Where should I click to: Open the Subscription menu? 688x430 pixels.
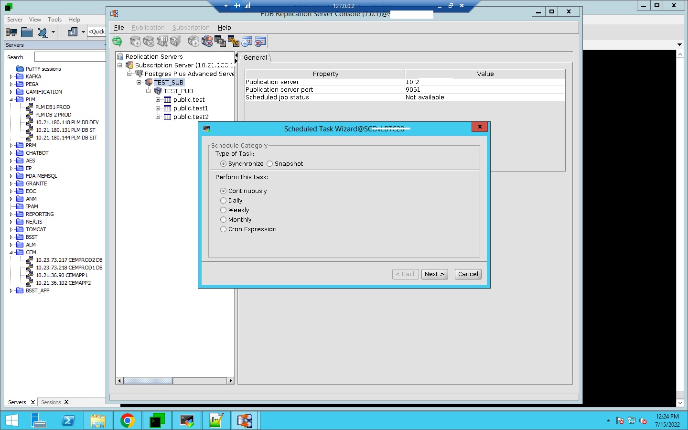coord(191,28)
